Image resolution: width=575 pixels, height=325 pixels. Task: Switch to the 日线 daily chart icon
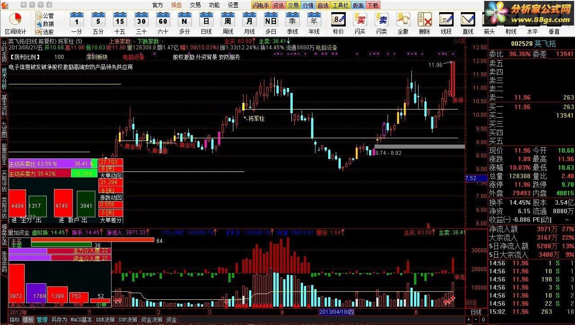coord(206,23)
